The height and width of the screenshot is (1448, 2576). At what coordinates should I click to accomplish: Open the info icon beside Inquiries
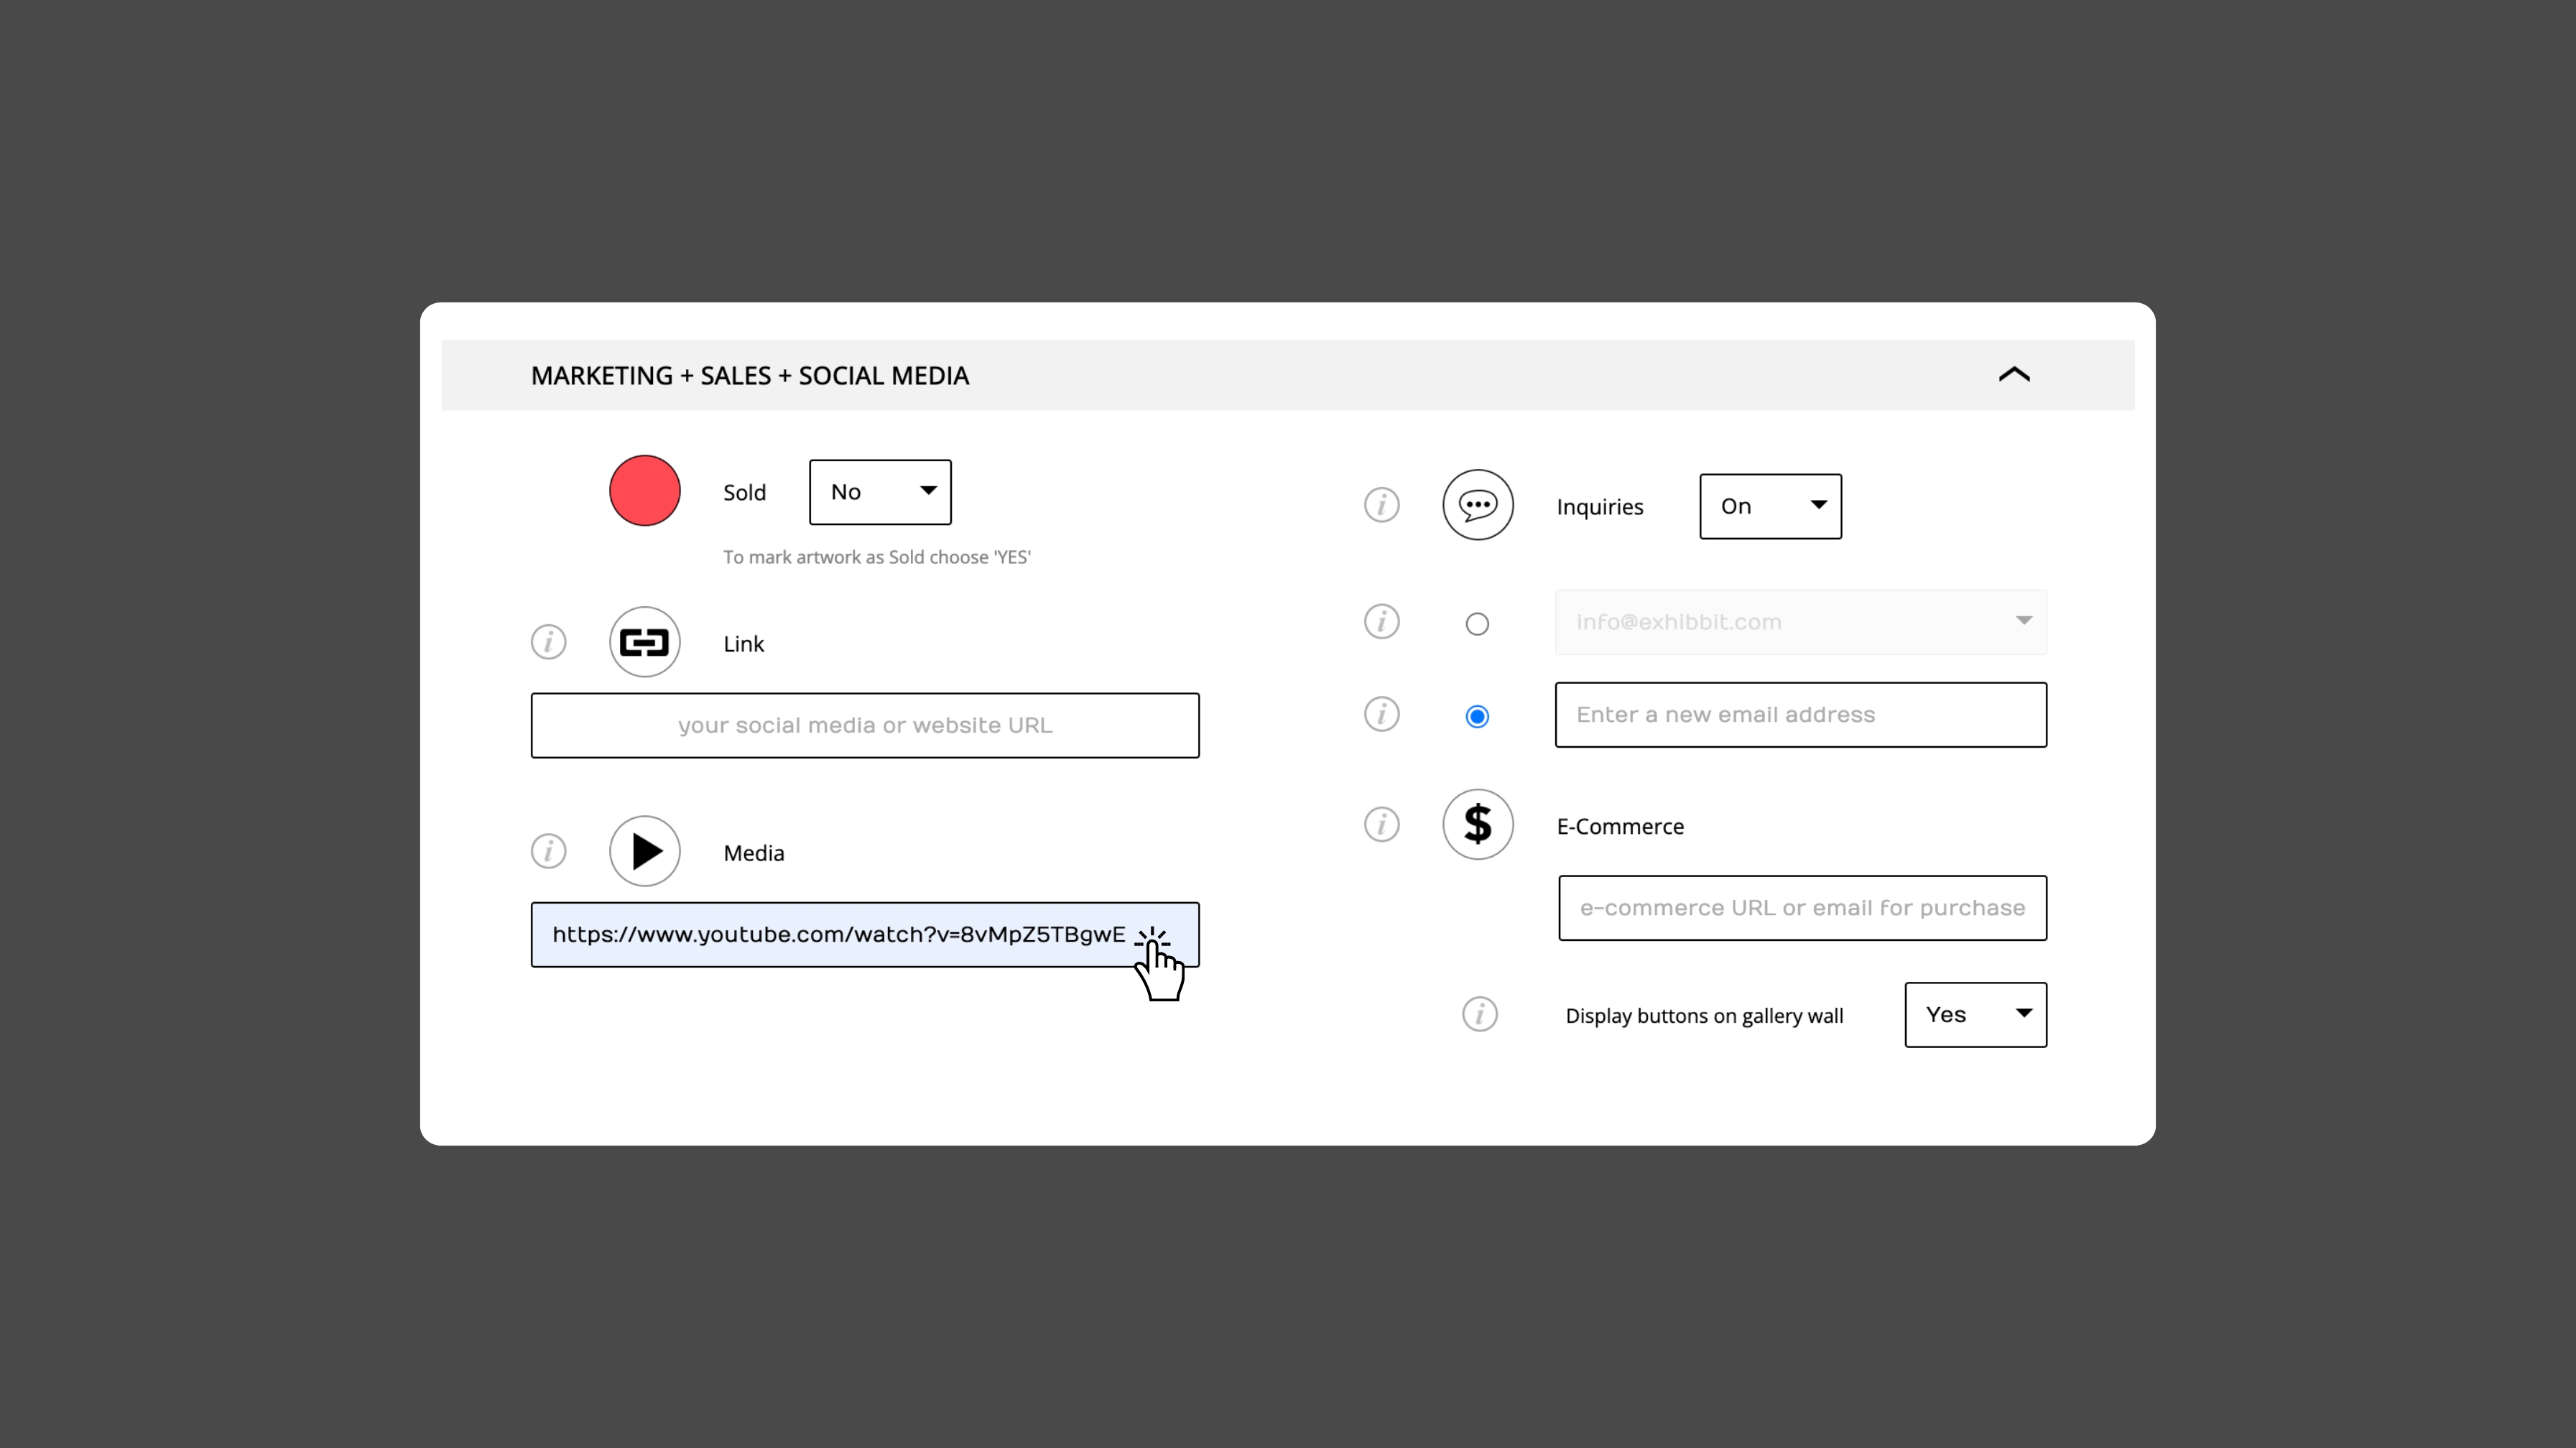pyautogui.click(x=1381, y=505)
